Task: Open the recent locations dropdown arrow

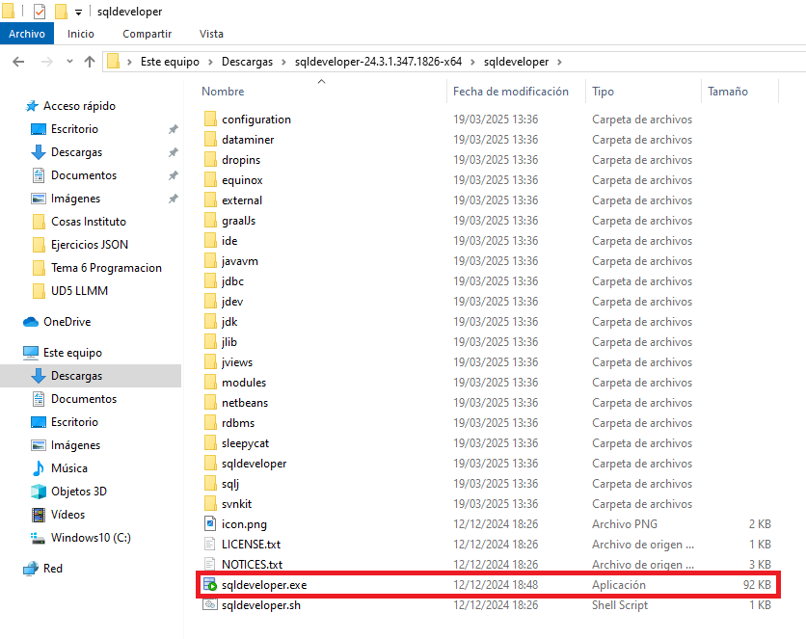Action: point(69,62)
